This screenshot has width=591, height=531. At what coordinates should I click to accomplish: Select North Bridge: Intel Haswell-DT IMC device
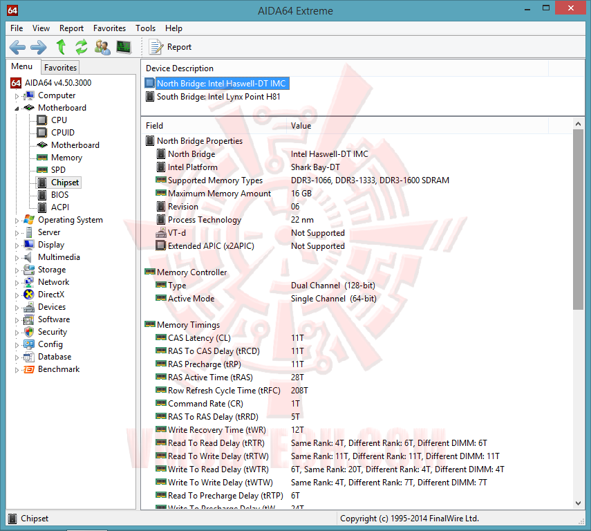[221, 84]
